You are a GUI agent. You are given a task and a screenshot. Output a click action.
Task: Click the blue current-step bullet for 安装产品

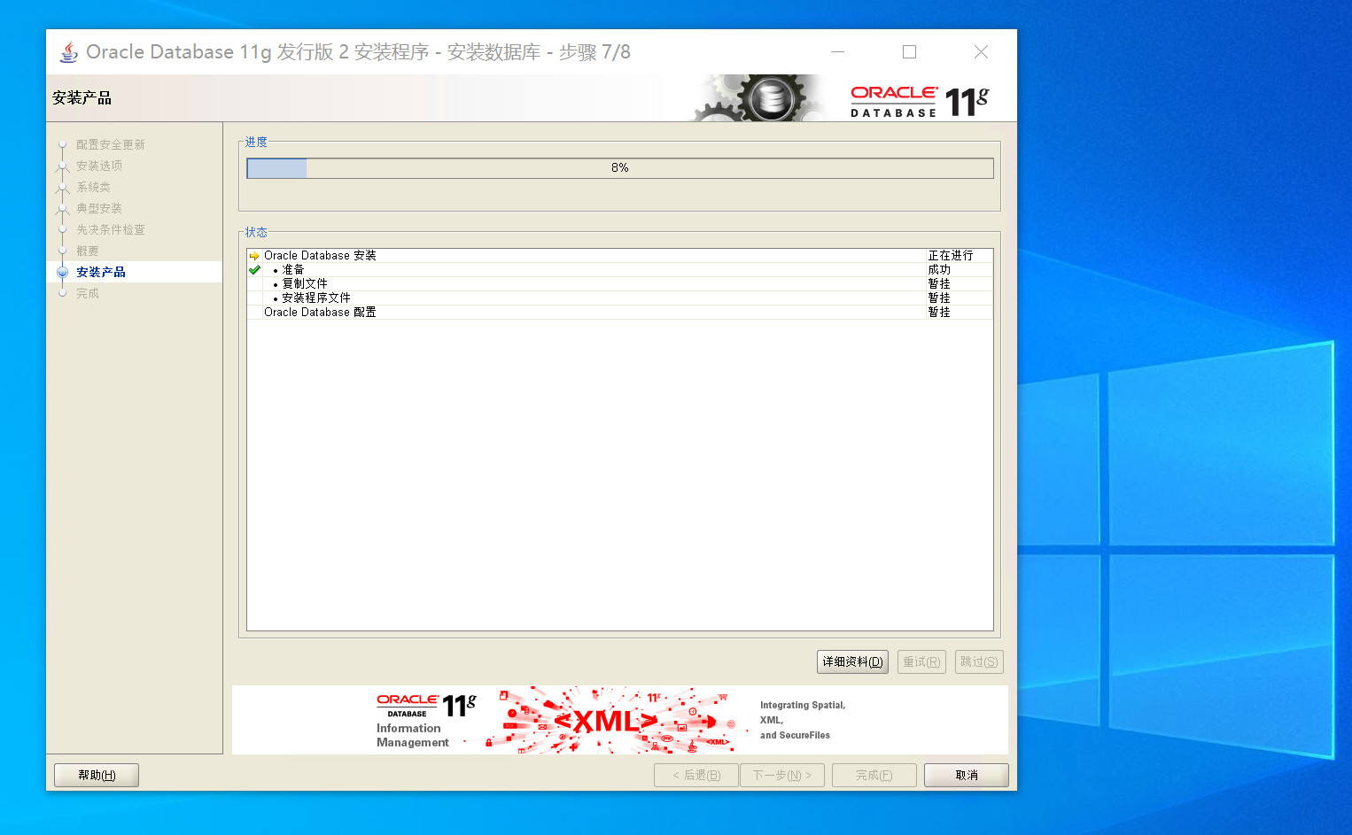coord(62,272)
